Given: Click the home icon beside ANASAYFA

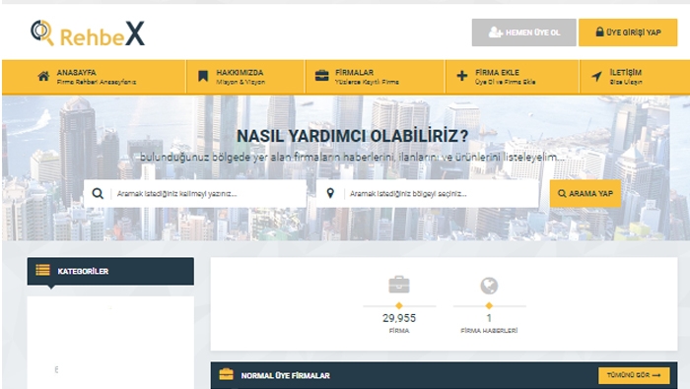Looking at the screenshot, I should coord(43,77).
